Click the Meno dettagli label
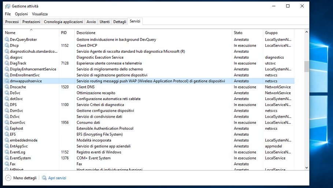Image resolution: width=333 pixels, height=188 pixels. pyautogui.click(x=25, y=178)
